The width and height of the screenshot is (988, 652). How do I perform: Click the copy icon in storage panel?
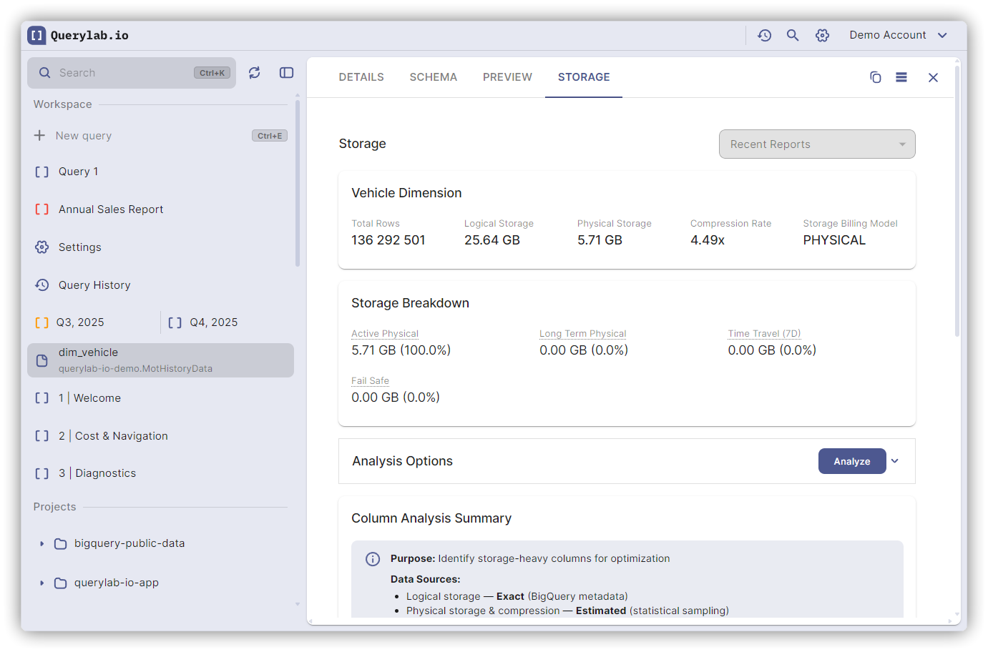[875, 77]
